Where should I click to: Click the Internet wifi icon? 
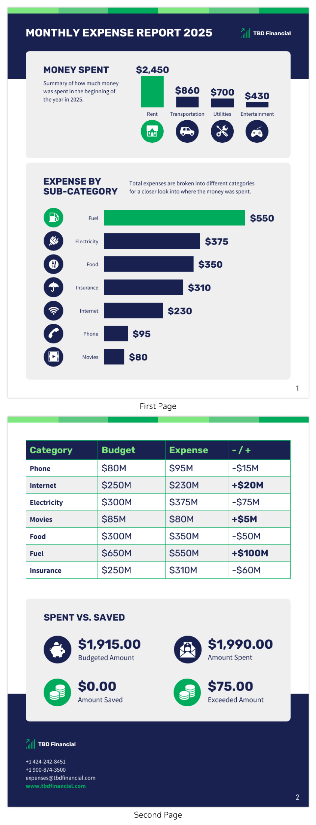pyautogui.click(x=54, y=310)
